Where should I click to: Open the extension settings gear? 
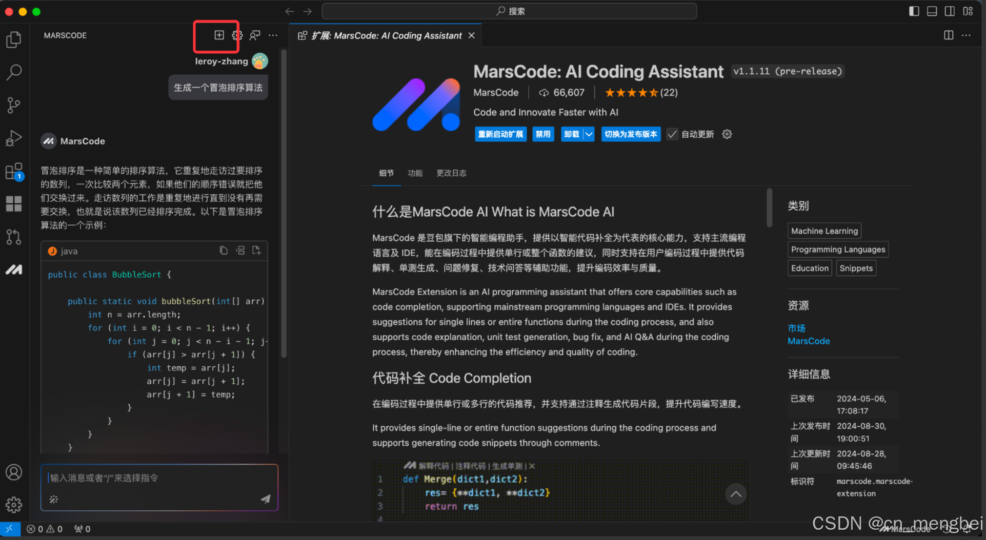click(727, 134)
